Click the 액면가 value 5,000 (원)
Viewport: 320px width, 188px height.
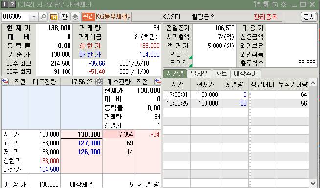[x=221, y=46]
